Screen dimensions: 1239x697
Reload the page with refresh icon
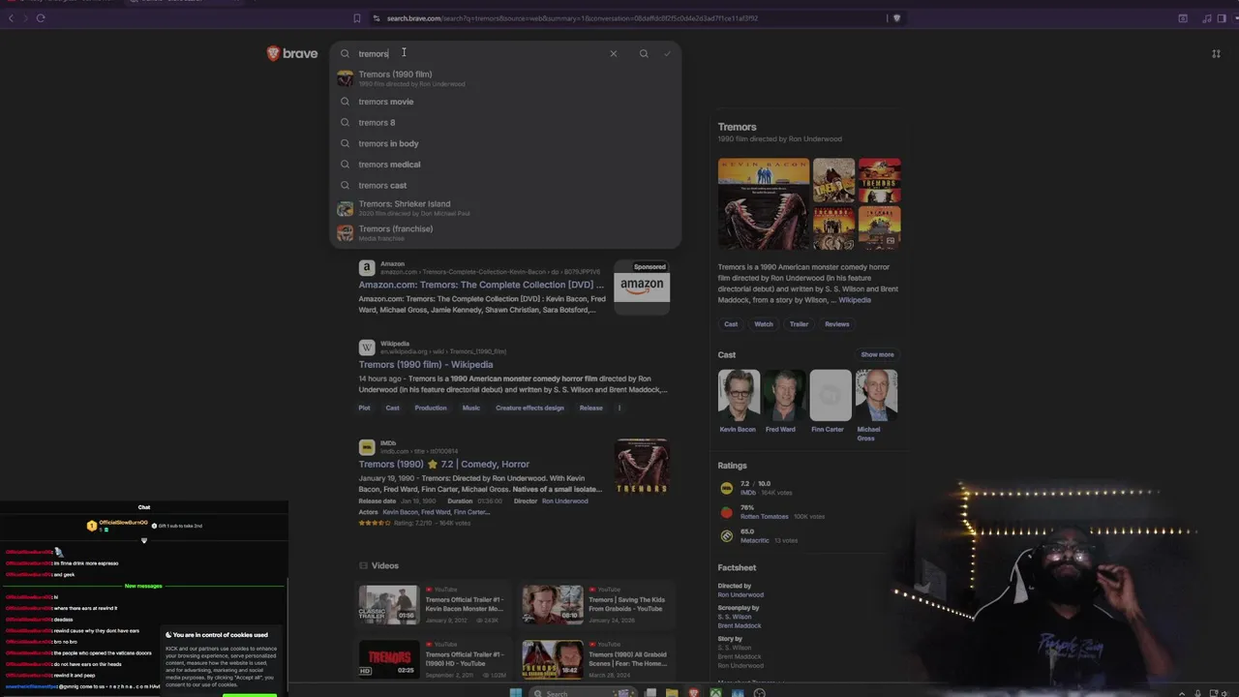point(40,17)
